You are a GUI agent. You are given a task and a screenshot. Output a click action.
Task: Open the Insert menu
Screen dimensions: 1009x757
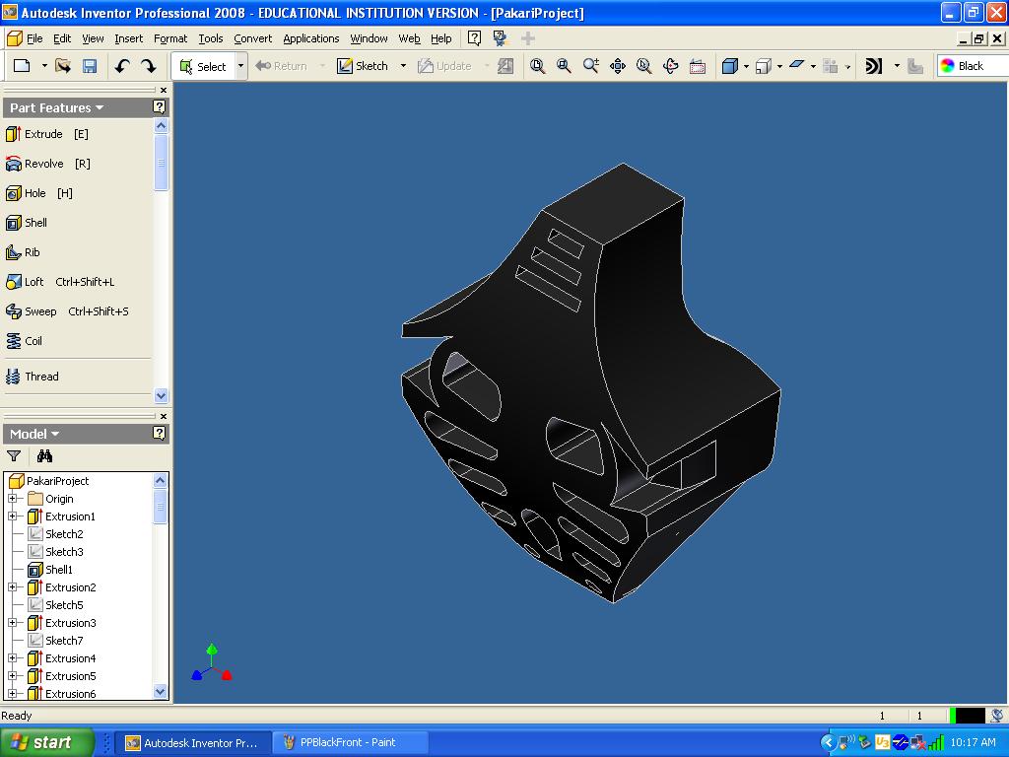[128, 38]
